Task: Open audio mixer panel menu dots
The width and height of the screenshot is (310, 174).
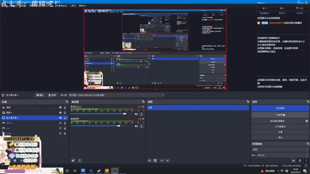Action: [x=80, y=160]
